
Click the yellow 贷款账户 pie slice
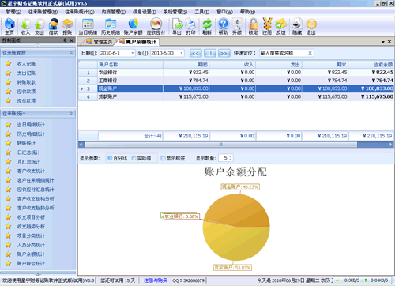coord(235,243)
